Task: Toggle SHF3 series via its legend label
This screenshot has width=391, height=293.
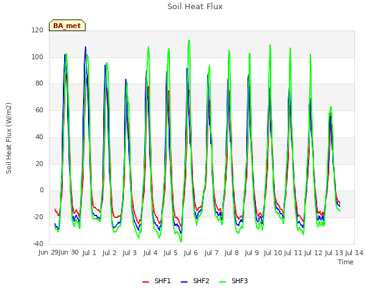Action: 239,281
